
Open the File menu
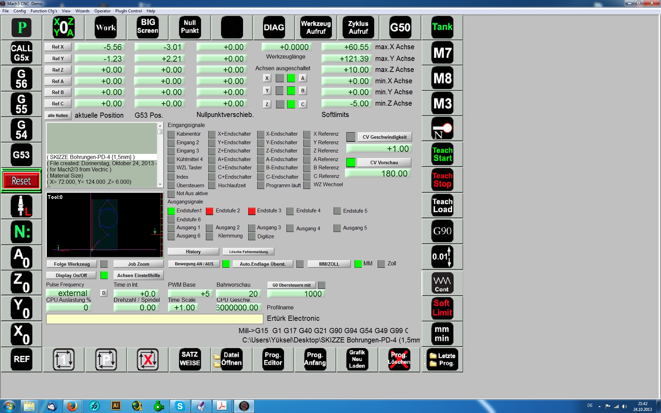click(x=6, y=11)
